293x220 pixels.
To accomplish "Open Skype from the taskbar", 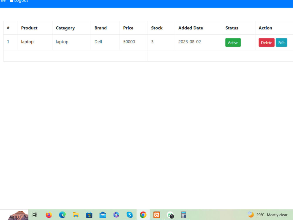I will [130, 215].
